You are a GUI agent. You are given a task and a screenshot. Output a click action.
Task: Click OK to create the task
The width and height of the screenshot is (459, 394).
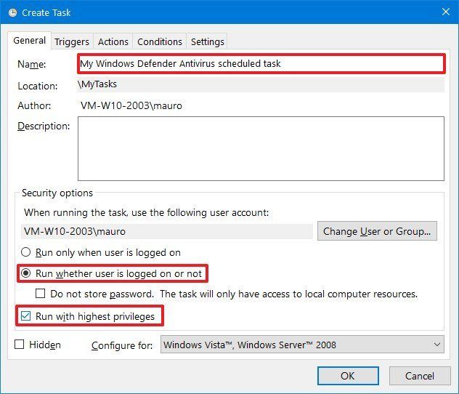pos(348,376)
